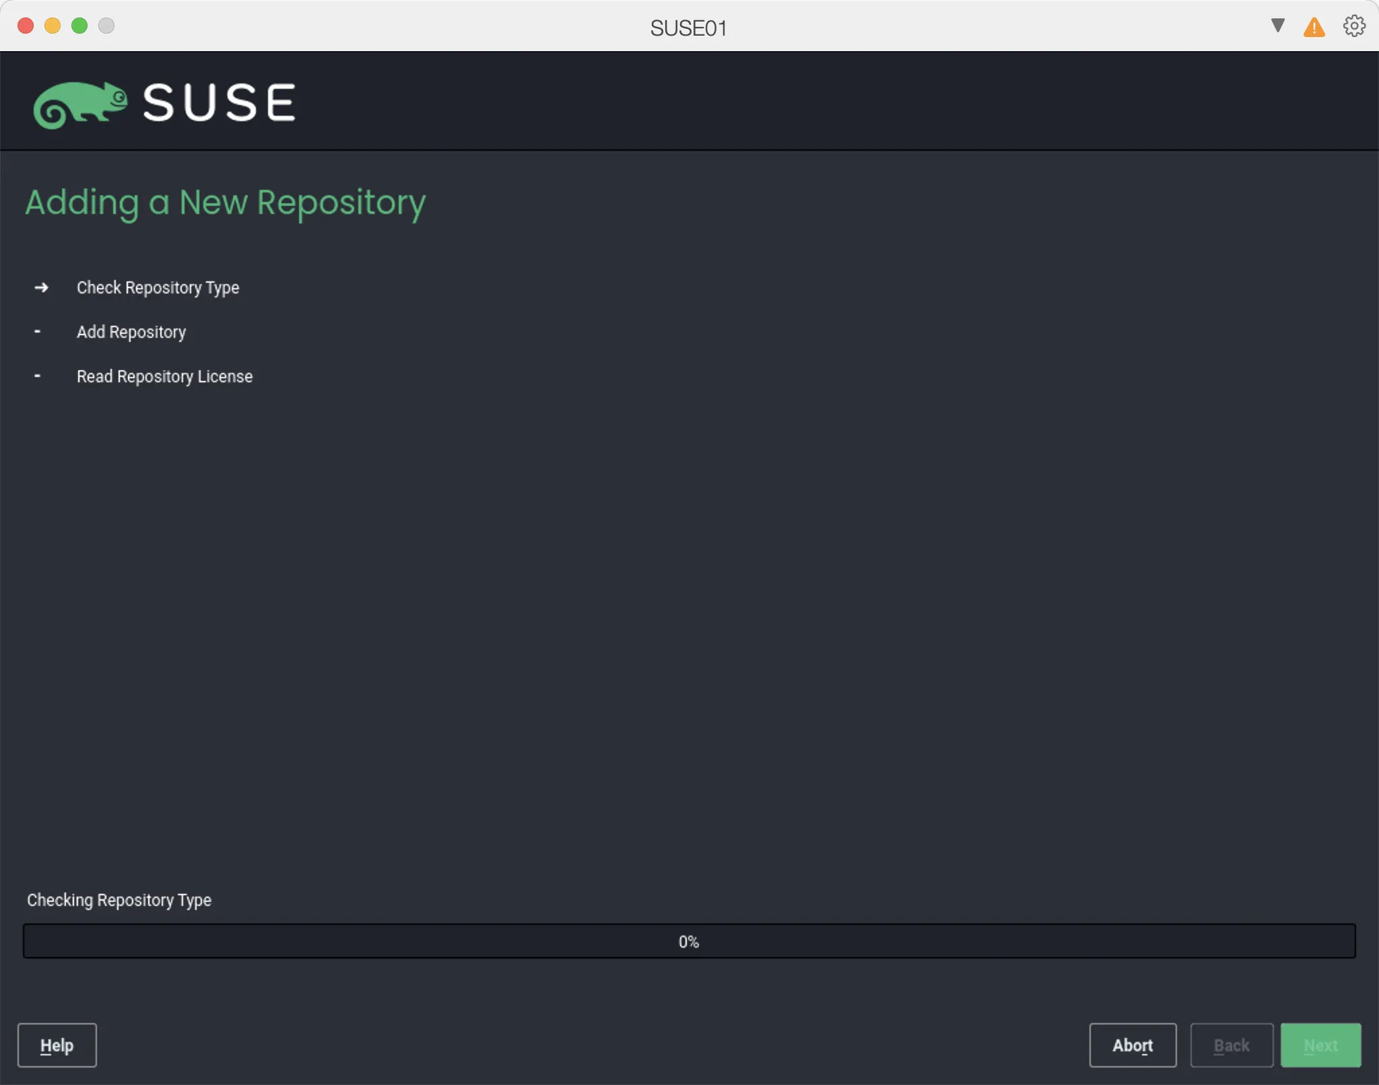The height and width of the screenshot is (1085, 1379).
Task: Click the green zoom traffic light
Action: coord(79,26)
